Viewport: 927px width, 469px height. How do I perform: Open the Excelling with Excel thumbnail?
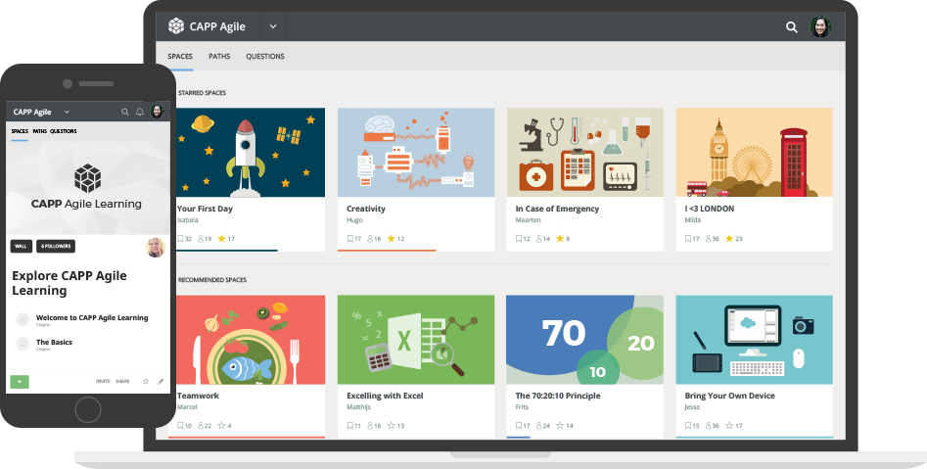click(x=416, y=340)
